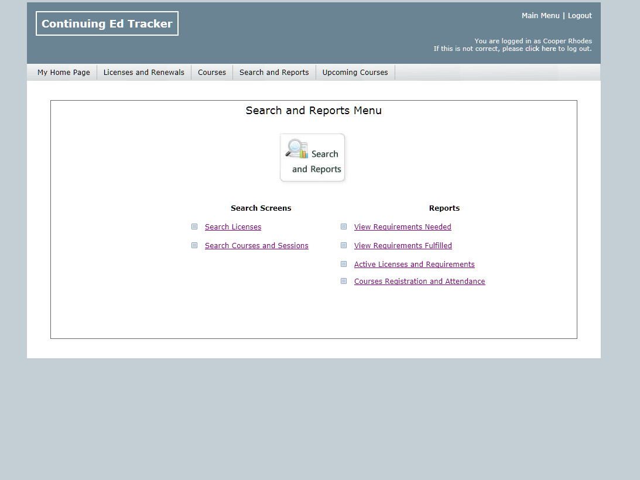Click the Main Menu link in header

coord(540,16)
